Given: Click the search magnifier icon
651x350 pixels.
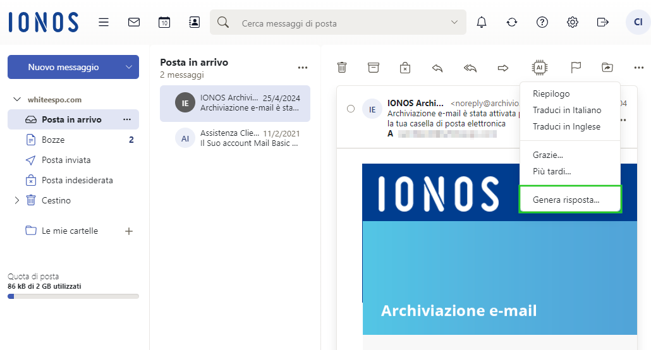Looking at the screenshot, I should (223, 22).
